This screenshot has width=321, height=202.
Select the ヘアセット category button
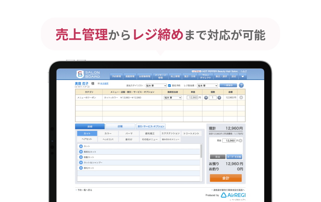[87, 139]
